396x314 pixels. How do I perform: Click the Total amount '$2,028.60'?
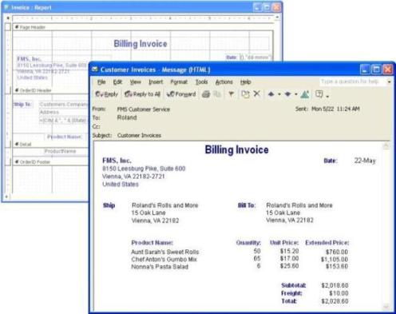pyautogui.click(x=335, y=301)
